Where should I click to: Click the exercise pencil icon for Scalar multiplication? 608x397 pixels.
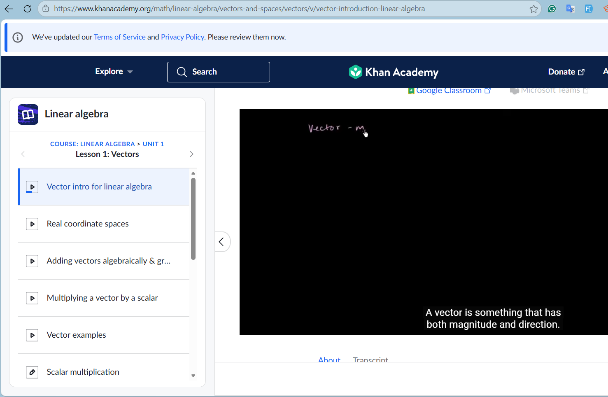click(x=32, y=372)
